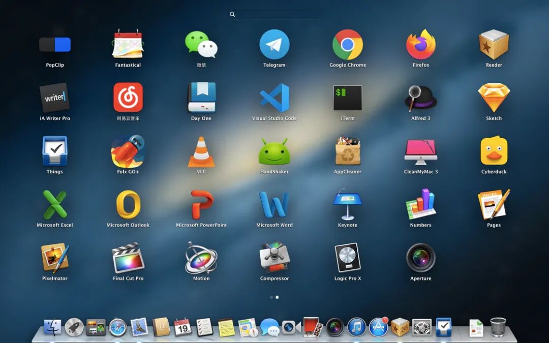Open Logic Pro X

(348, 258)
